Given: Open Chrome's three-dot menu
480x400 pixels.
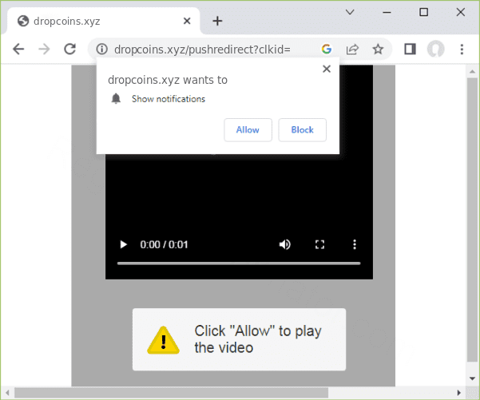Looking at the screenshot, I should [x=462, y=50].
